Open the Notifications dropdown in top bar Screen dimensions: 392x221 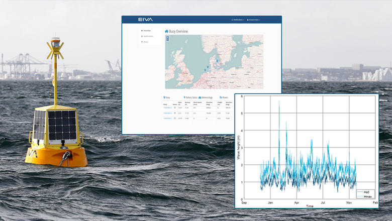pyautogui.click(x=238, y=20)
